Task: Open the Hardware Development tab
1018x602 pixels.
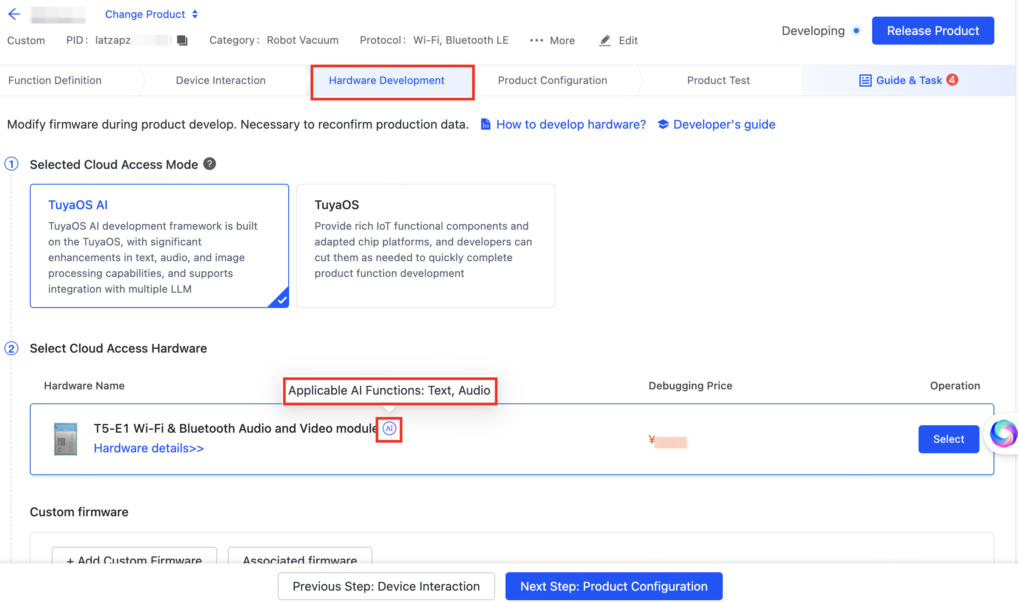Action: [387, 80]
